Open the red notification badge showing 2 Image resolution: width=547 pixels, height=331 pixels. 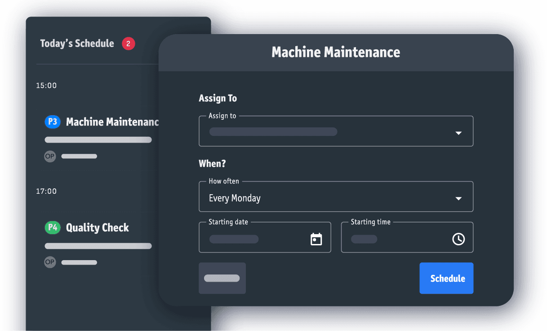[128, 44]
